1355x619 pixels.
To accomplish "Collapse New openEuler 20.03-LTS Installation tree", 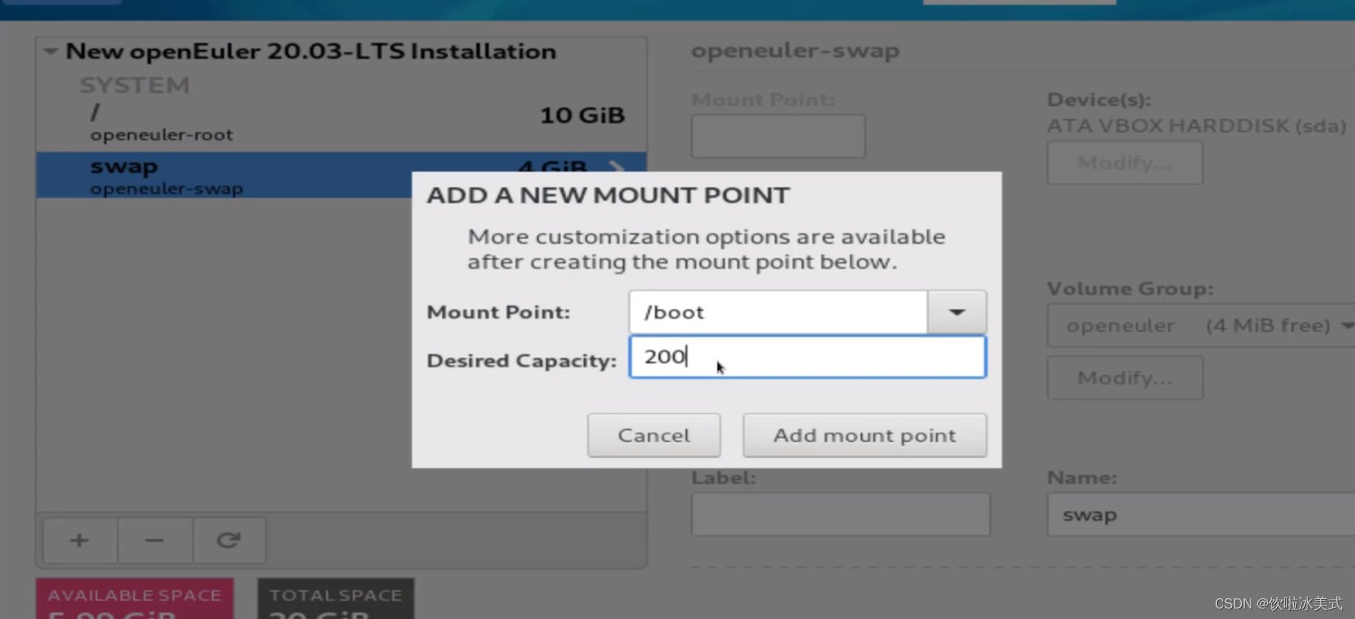I will tap(51, 51).
